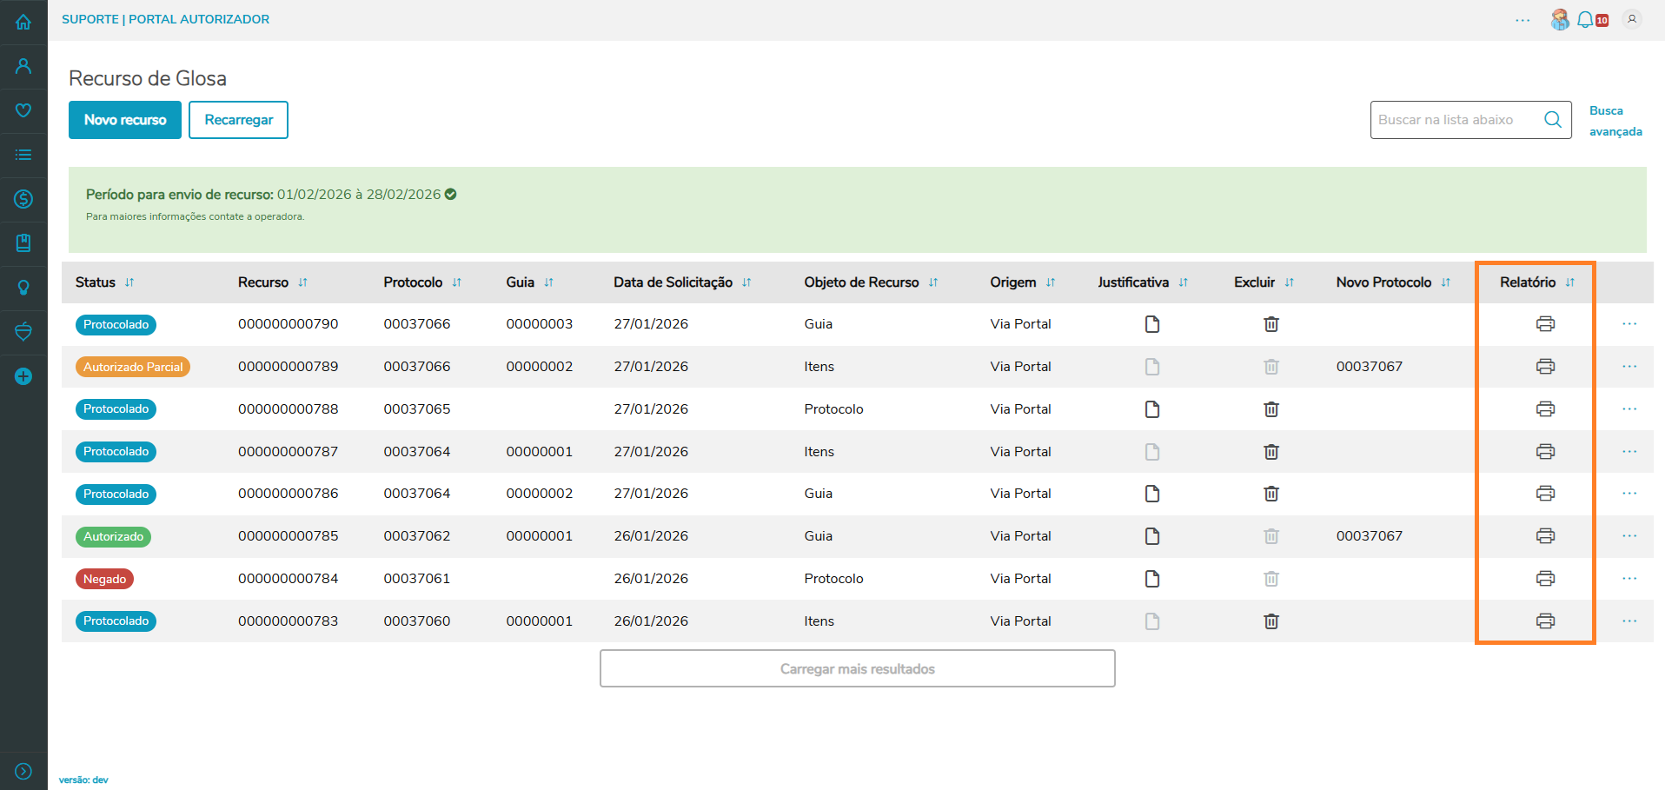Viewport: 1665px width, 790px height.
Task: Click the lightbulb icon in sidebar
Action: click(23, 288)
